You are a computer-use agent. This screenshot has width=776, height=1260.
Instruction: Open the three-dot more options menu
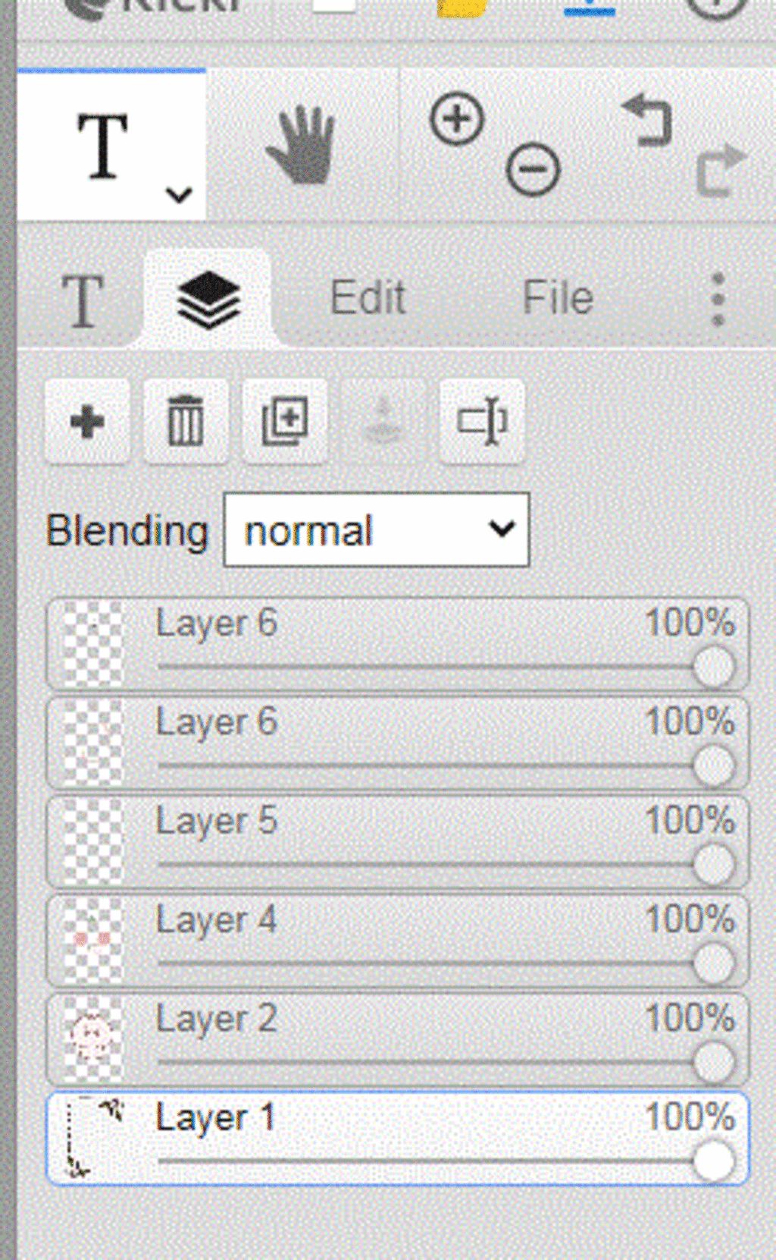(x=718, y=300)
